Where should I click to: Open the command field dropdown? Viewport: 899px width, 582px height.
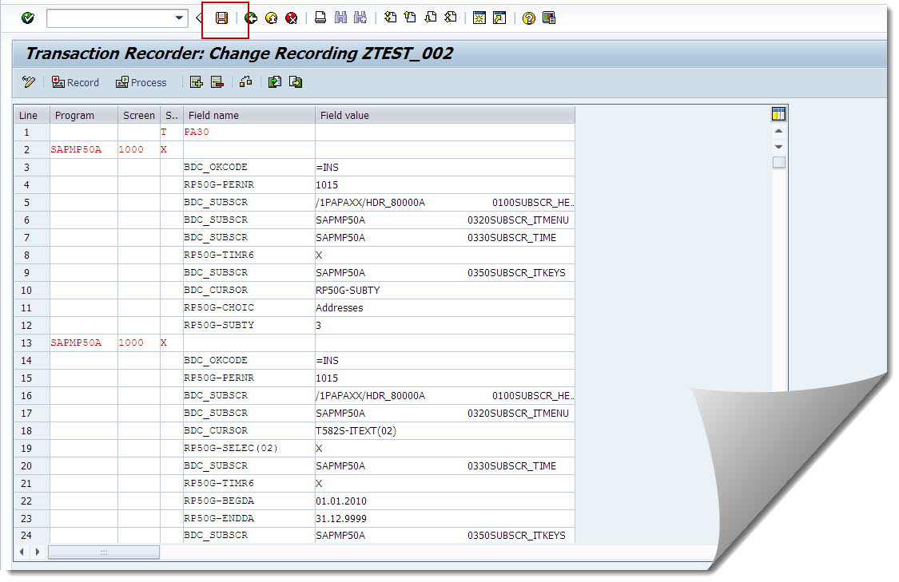tap(181, 17)
